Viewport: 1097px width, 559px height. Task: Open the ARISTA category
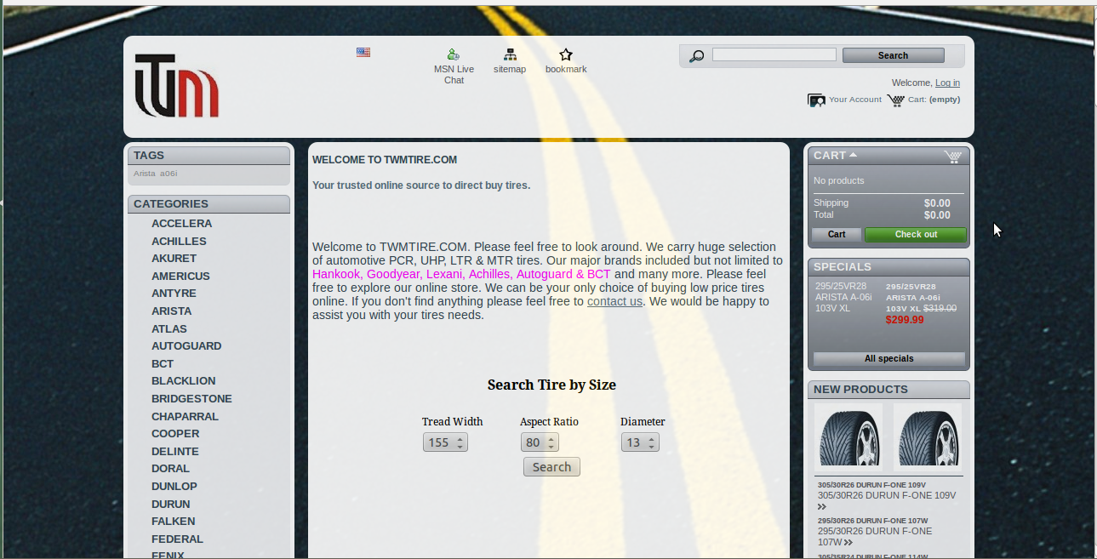(x=171, y=311)
